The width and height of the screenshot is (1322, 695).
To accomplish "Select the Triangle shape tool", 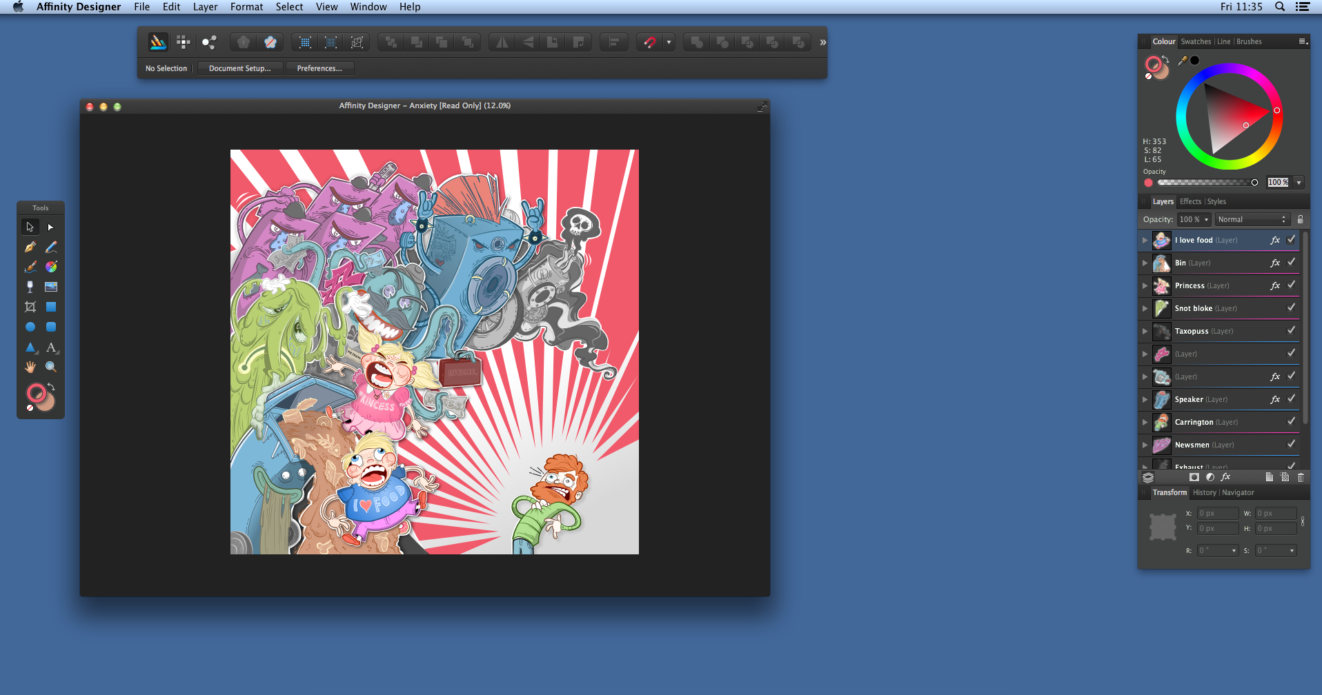I will [x=30, y=347].
